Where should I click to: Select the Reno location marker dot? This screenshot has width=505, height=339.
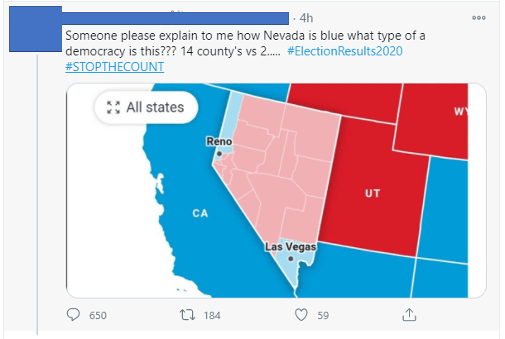point(220,154)
